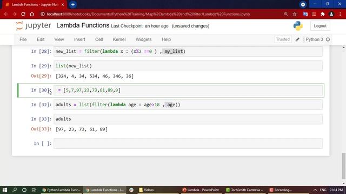This screenshot has height=194, width=346.
Task: Switch to Python Lambda Func taskbar window
Action: click(61, 190)
